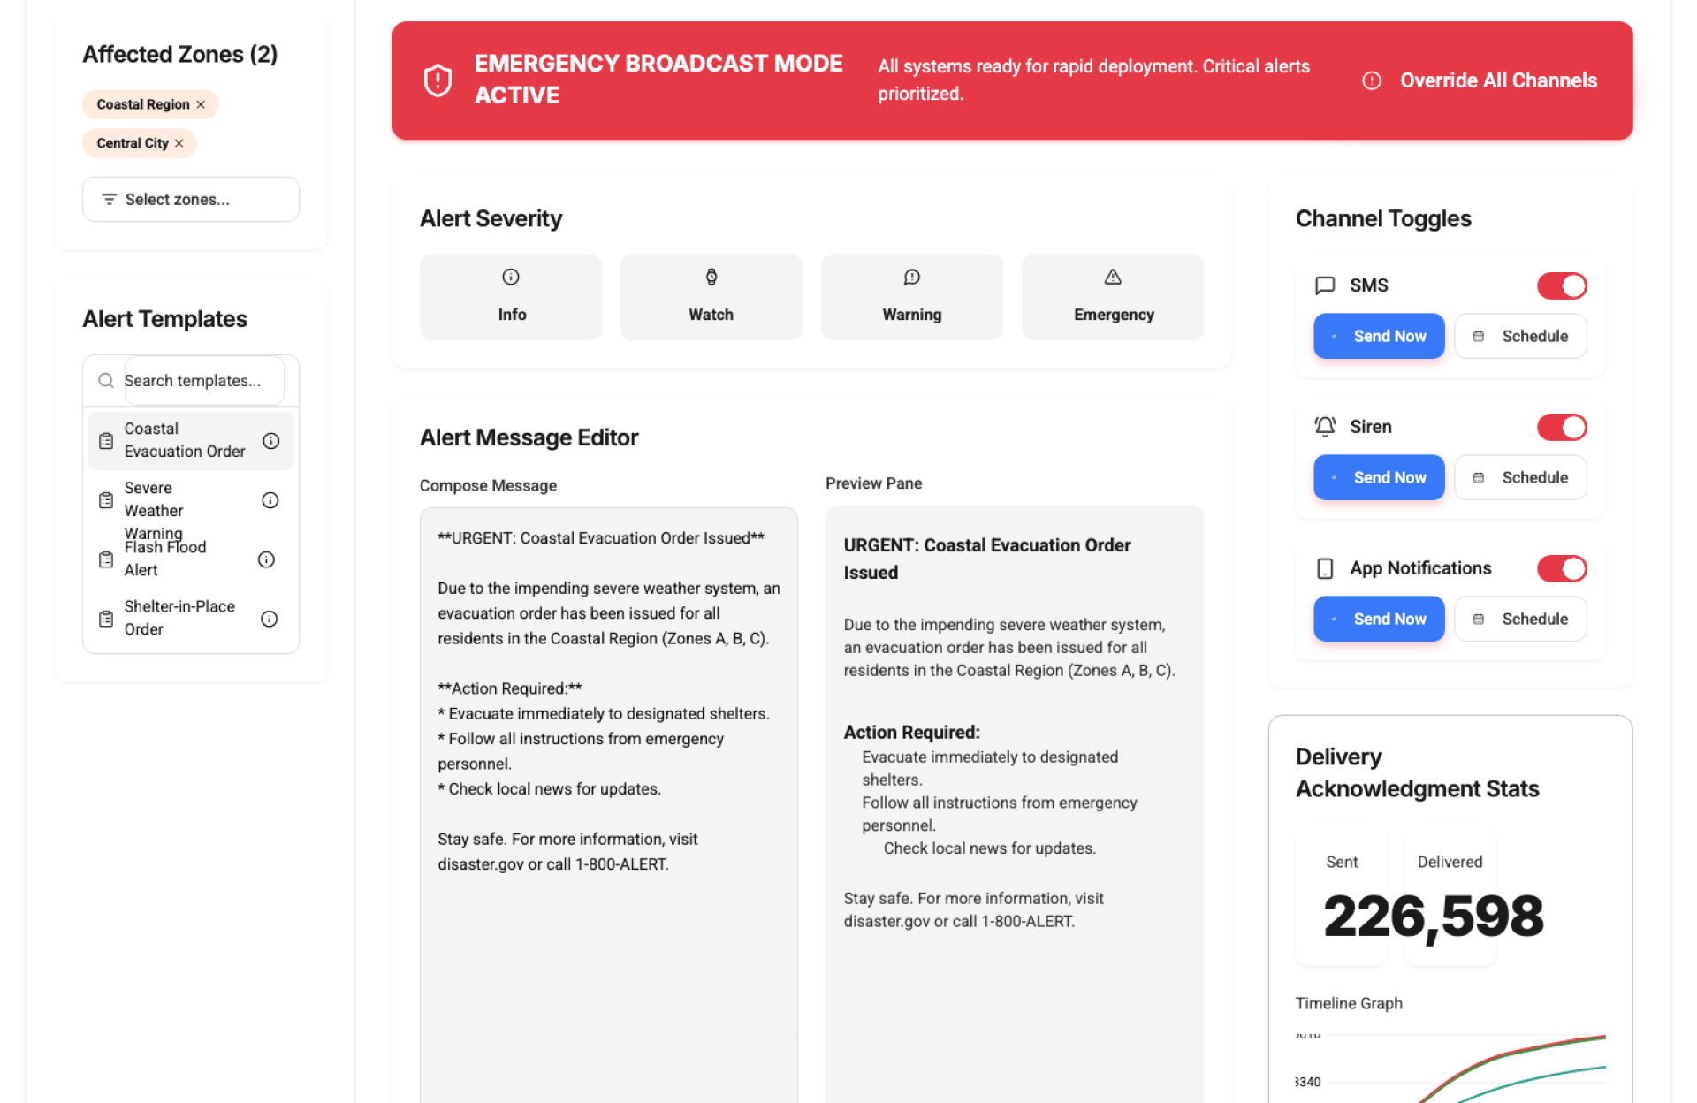Viewport: 1697px width, 1103px height.
Task: Click the info icon beside Flash Flood Alert
Action: (x=266, y=559)
